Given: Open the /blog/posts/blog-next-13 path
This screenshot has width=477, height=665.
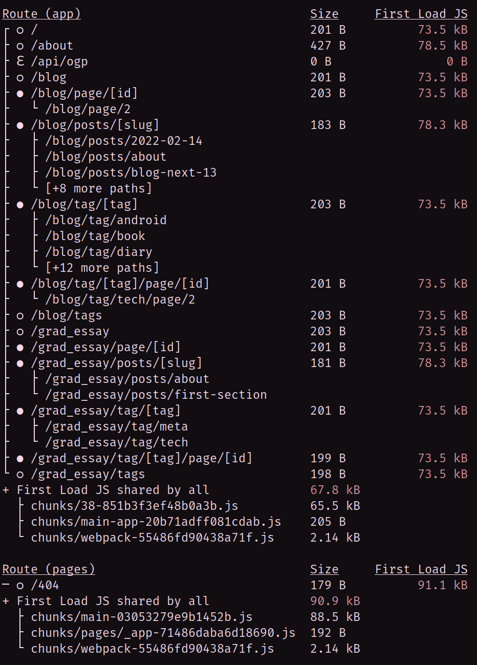Looking at the screenshot, I should click(x=131, y=173).
